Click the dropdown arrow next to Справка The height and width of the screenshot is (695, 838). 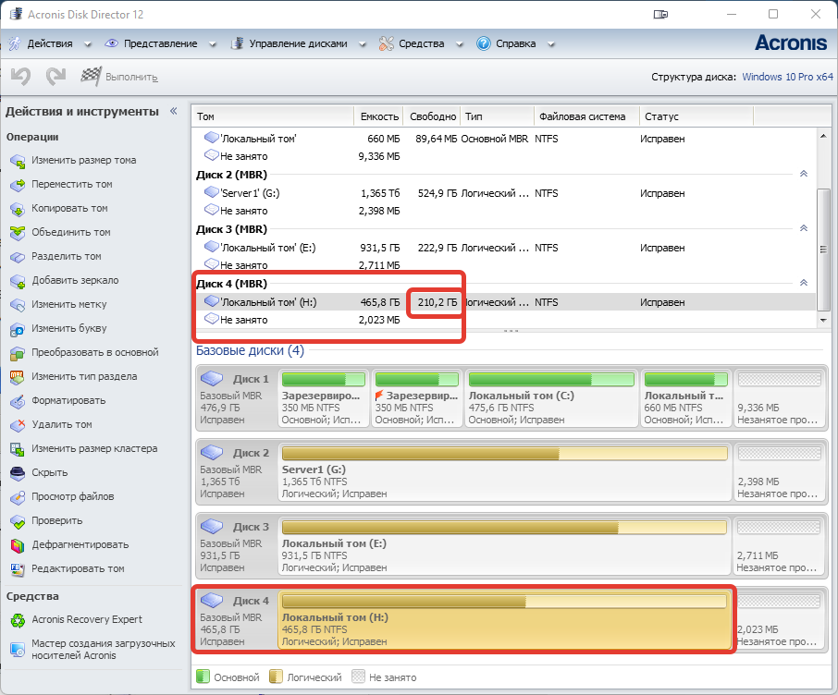click(551, 44)
